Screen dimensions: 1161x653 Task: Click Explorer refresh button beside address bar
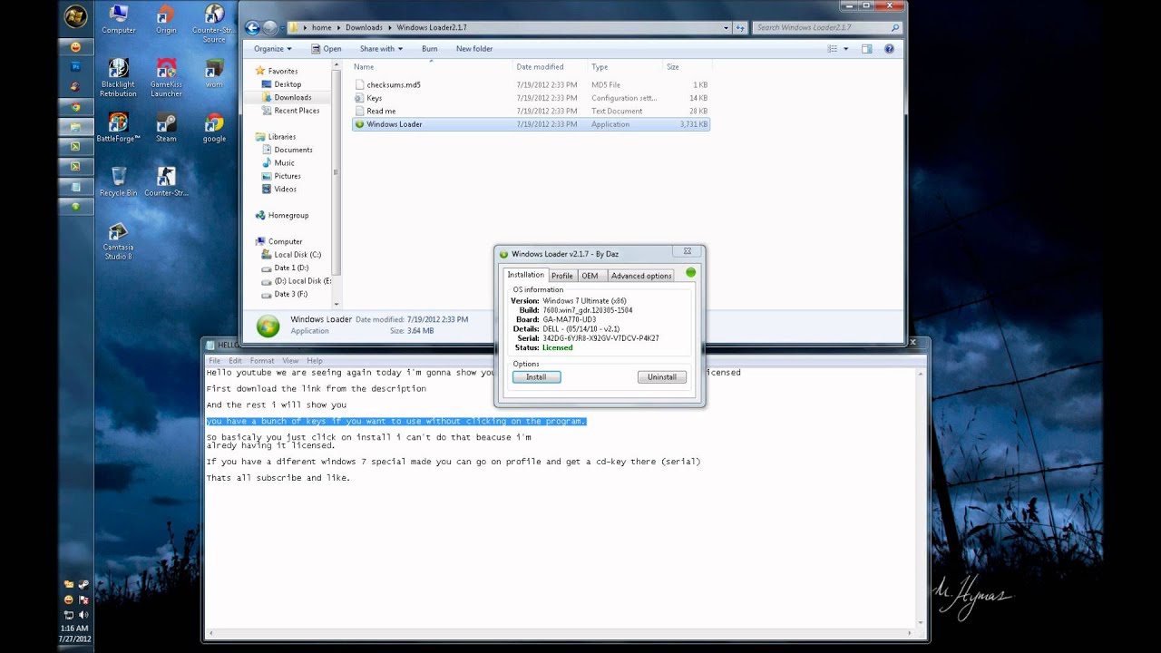tap(741, 28)
